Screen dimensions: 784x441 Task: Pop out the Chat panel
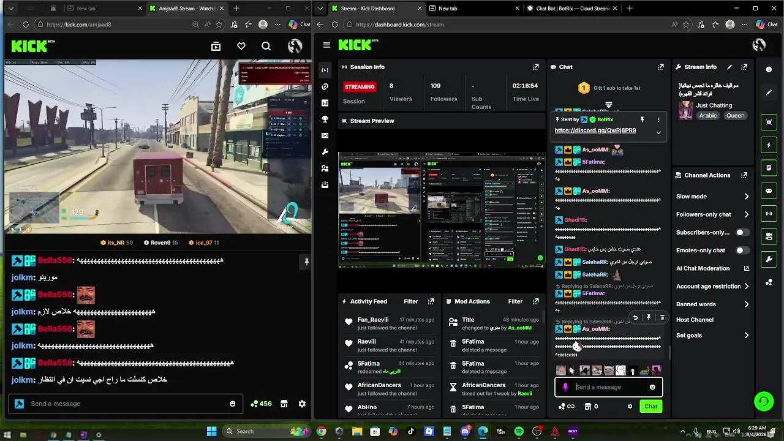point(661,67)
